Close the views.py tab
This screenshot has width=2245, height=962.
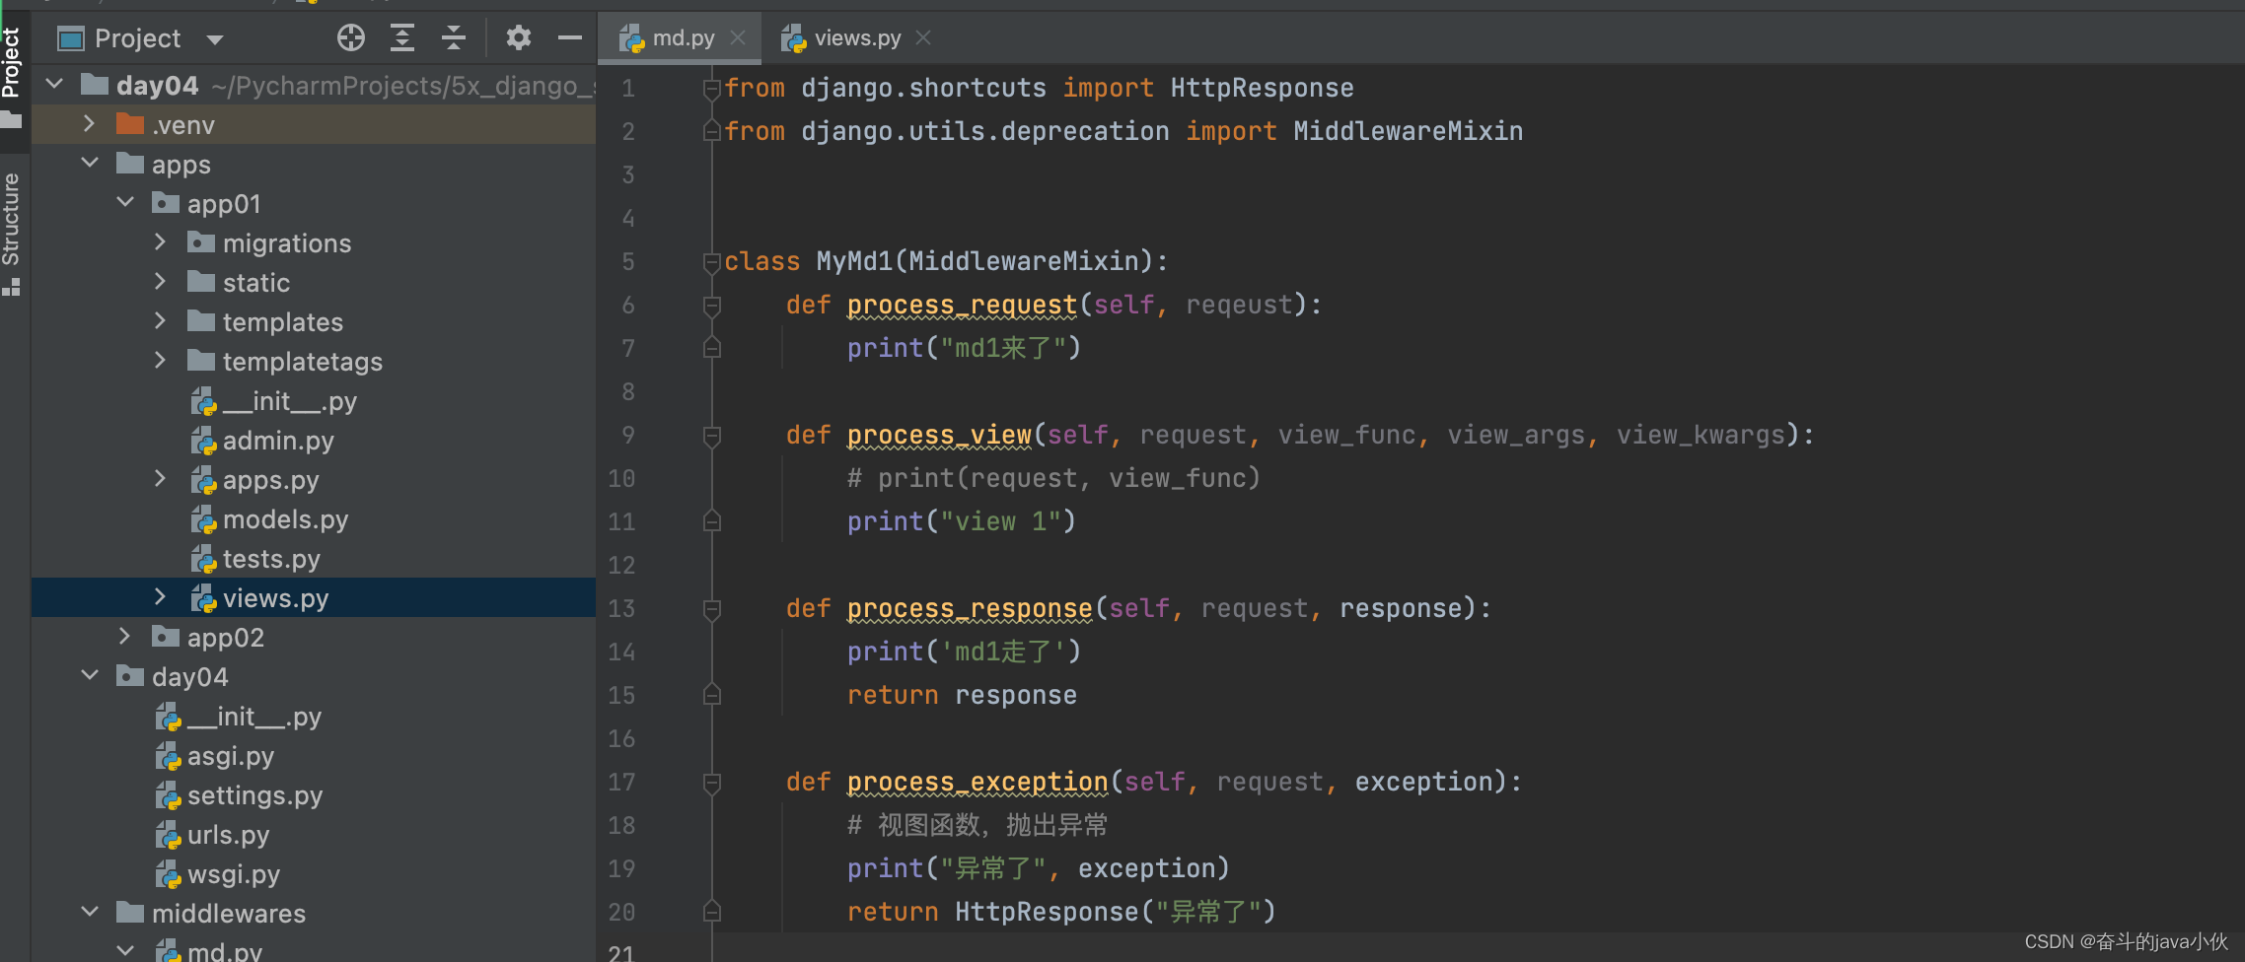(x=923, y=37)
